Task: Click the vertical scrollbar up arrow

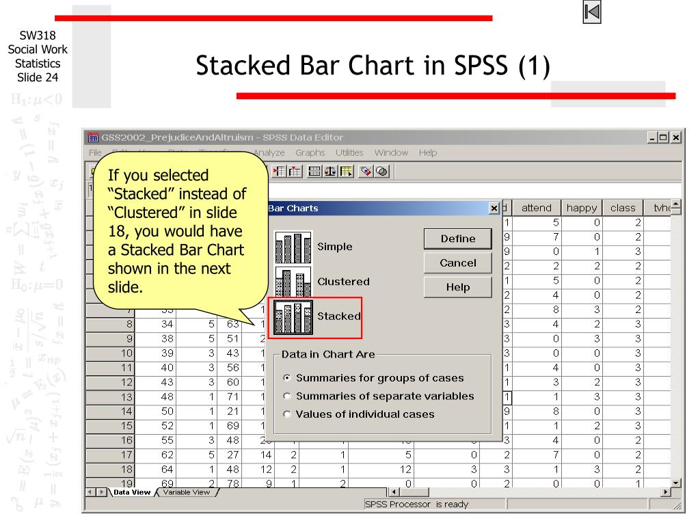Action: click(x=675, y=204)
